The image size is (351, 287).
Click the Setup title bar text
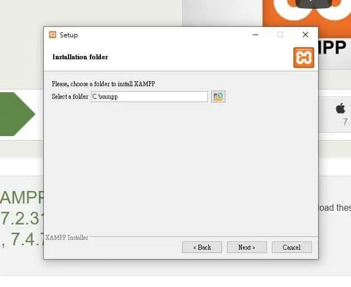[69, 35]
